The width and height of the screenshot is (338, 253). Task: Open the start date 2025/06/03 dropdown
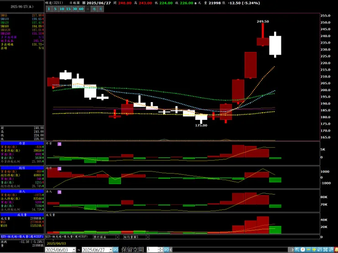(74, 250)
